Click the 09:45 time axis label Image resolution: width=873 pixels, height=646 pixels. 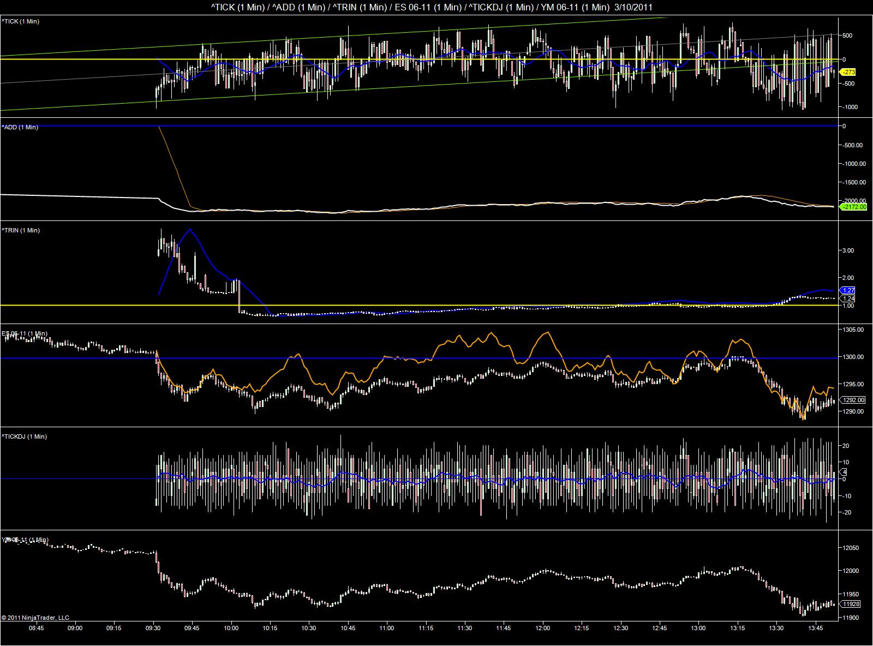(192, 628)
